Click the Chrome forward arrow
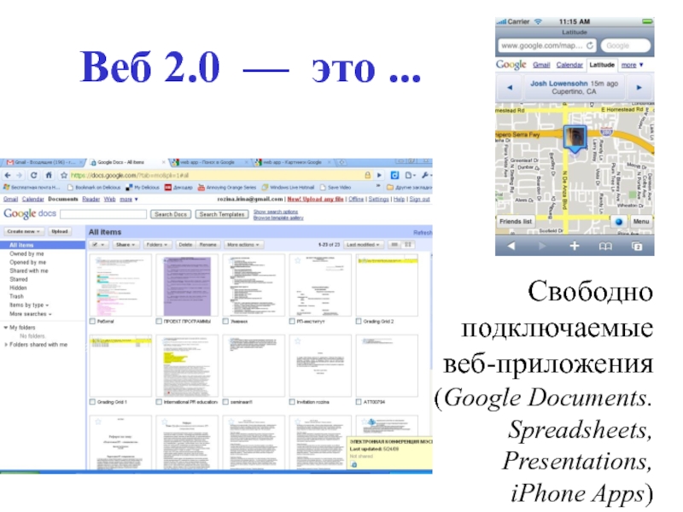683x512 pixels. 19,175
